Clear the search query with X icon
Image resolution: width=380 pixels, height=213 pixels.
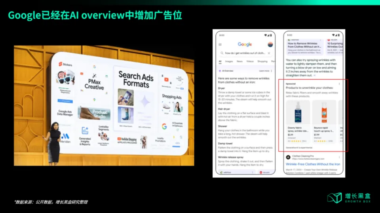coord(269,53)
